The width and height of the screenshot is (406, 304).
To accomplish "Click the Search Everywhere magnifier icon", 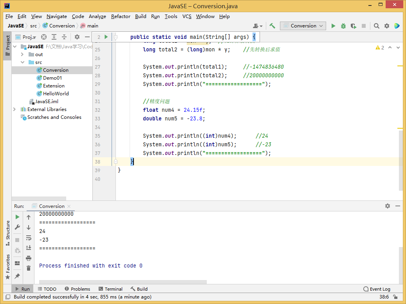I will (x=377, y=26).
